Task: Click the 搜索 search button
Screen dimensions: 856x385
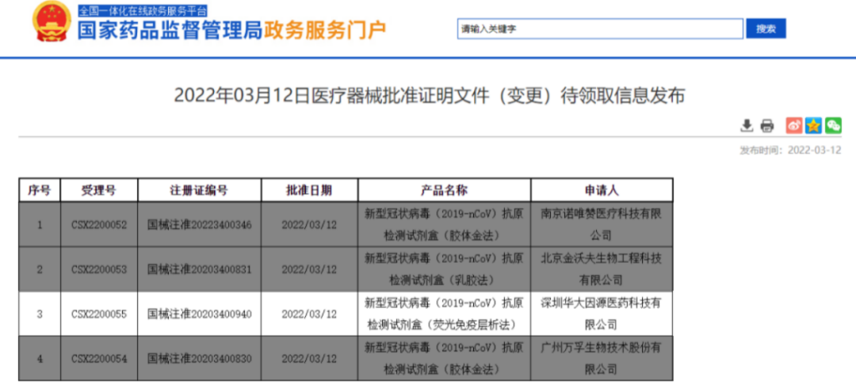Action: [x=766, y=29]
